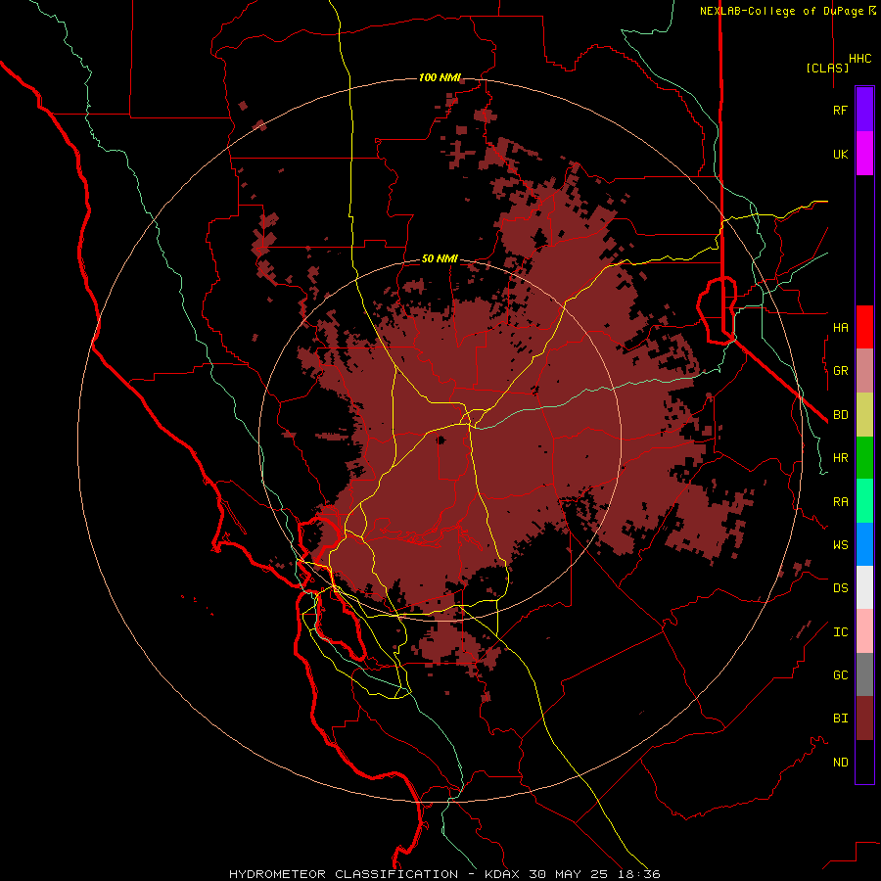
Task: Click the white DS legend swatch
Action: pos(864,587)
